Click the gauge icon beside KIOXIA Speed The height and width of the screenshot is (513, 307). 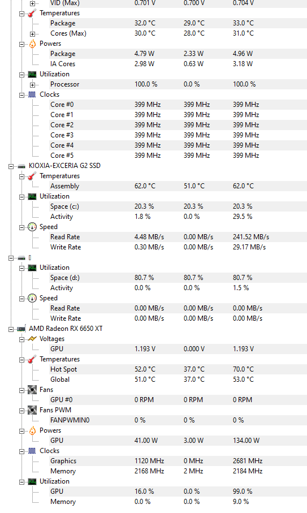pos(32,227)
